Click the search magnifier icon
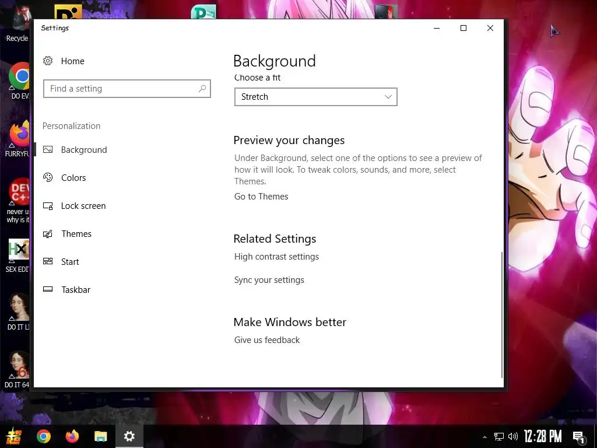The width and height of the screenshot is (597, 448). point(202,89)
